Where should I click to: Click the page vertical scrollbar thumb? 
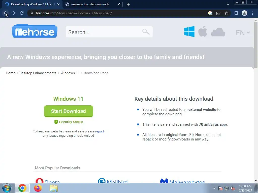[256, 45]
